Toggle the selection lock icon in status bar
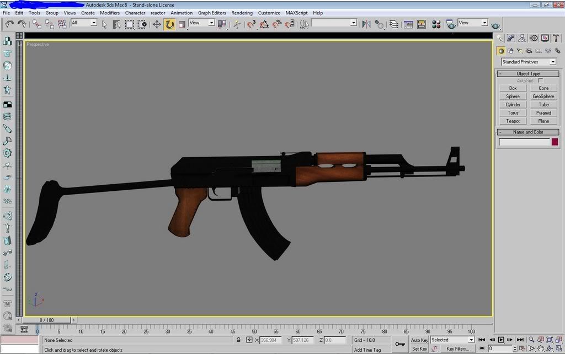The image size is (565, 354). [x=238, y=340]
